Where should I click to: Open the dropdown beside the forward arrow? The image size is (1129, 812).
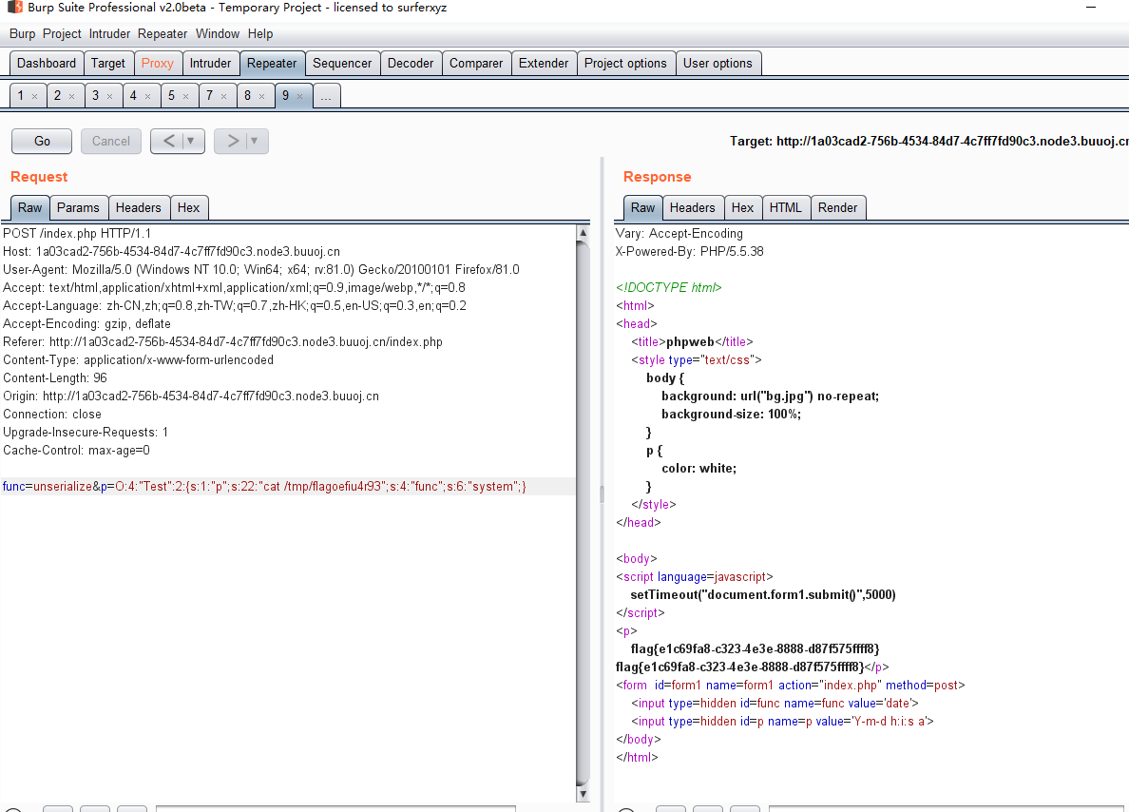255,141
